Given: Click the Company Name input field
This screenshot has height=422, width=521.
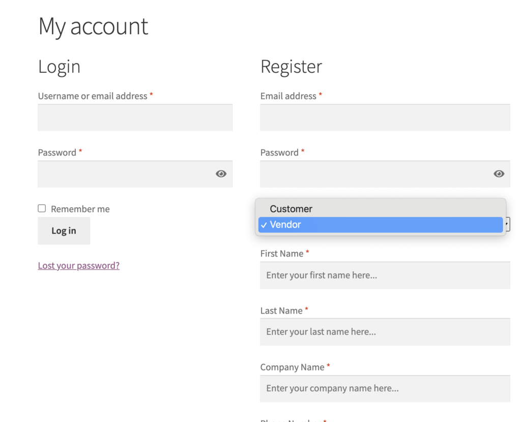Looking at the screenshot, I should (385, 388).
